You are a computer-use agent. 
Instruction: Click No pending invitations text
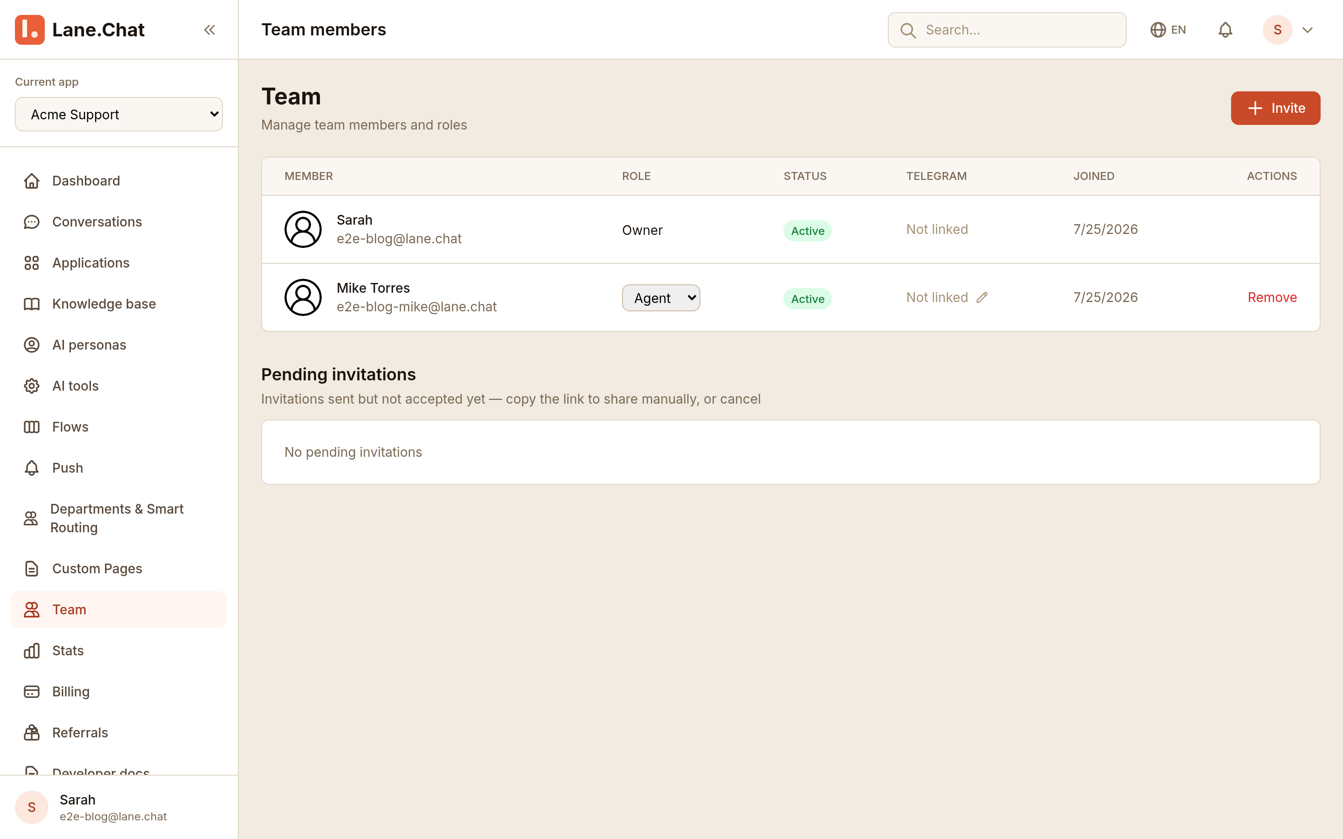coord(353,452)
